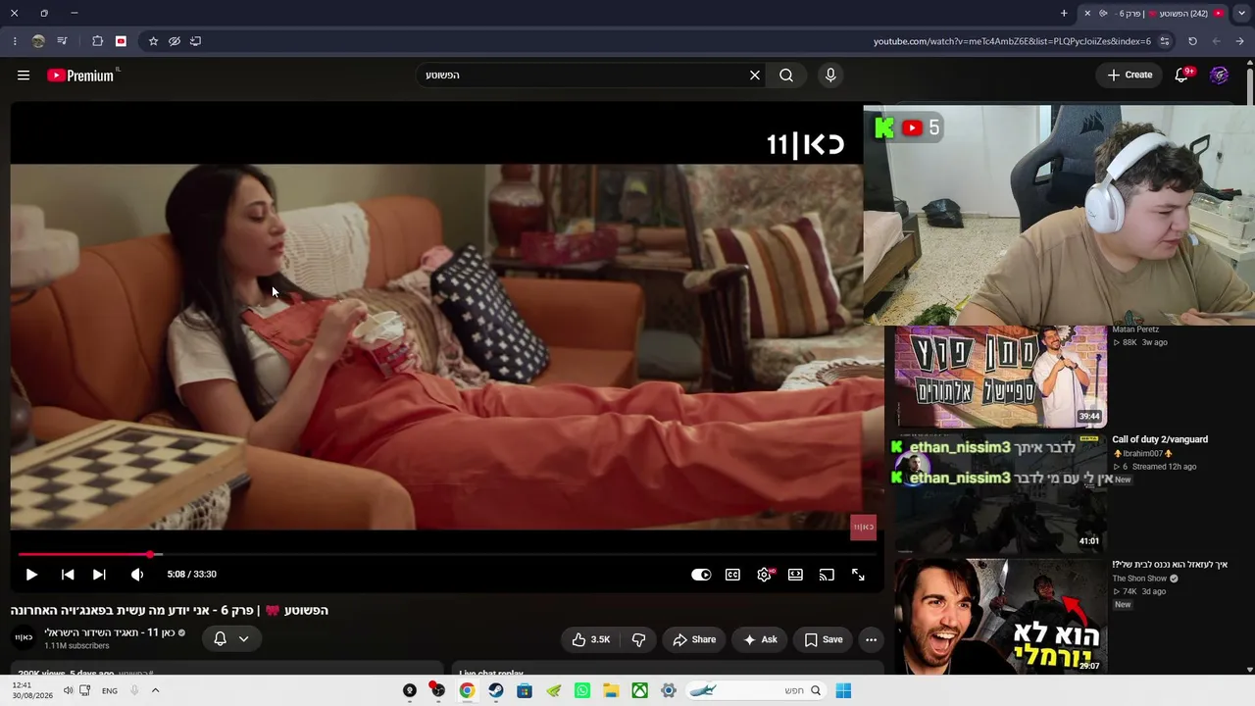
Task: Open the browser profile avatar
Action: 38,41
